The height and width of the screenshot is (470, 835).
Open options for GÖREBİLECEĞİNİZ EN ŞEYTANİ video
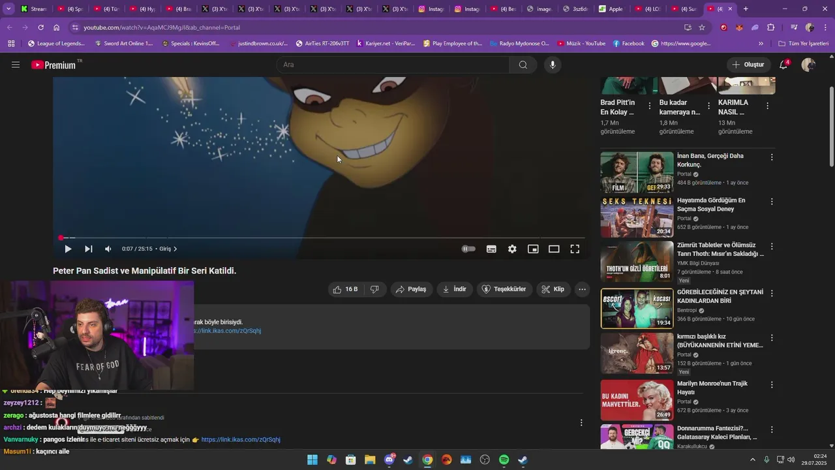772,293
